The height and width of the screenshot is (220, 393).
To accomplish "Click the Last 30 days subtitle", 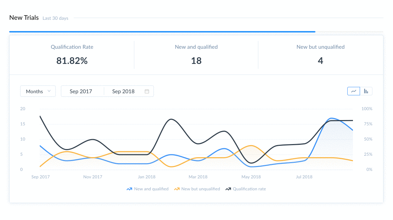I will point(55,18).
